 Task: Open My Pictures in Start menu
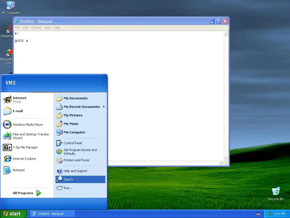pyautogui.click(x=80, y=115)
